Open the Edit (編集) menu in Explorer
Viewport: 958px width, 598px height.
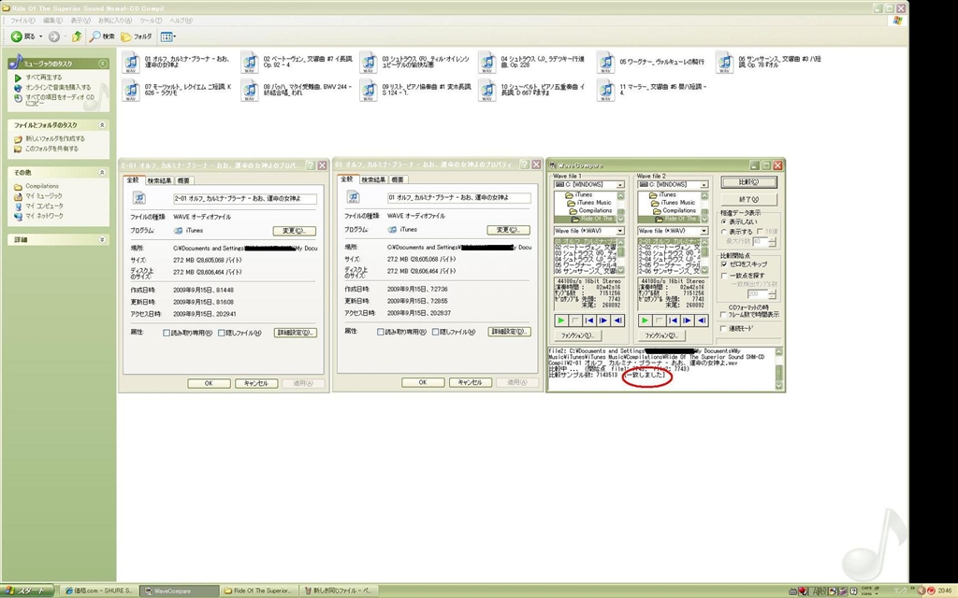coord(52,21)
